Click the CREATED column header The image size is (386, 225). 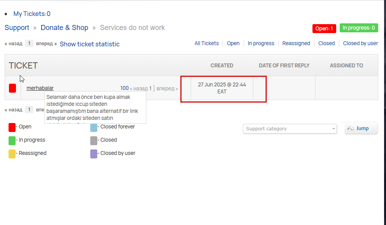(x=222, y=65)
